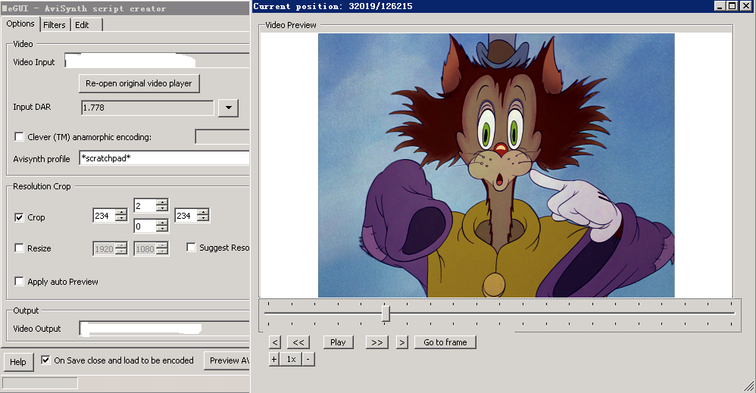The image size is (756, 393).
Task: Click the right crop number field
Action: (x=186, y=216)
